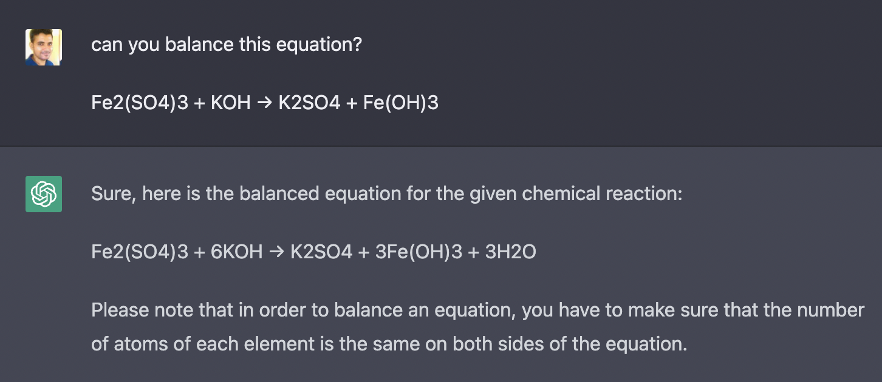Click 'balanced equation' in the response intro
The image size is (882, 382).
[316, 194]
